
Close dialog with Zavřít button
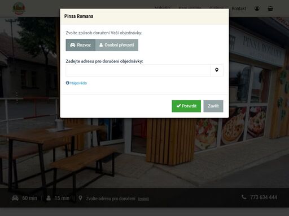pyautogui.click(x=213, y=106)
